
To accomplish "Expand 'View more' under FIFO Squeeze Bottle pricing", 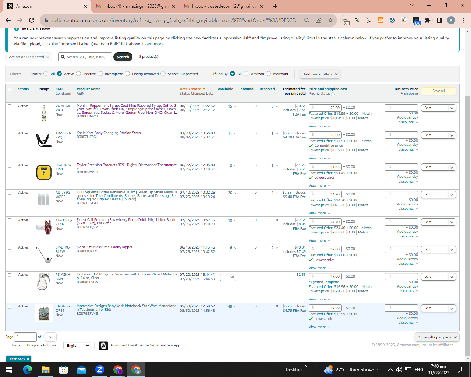I will tap(319, 213).
